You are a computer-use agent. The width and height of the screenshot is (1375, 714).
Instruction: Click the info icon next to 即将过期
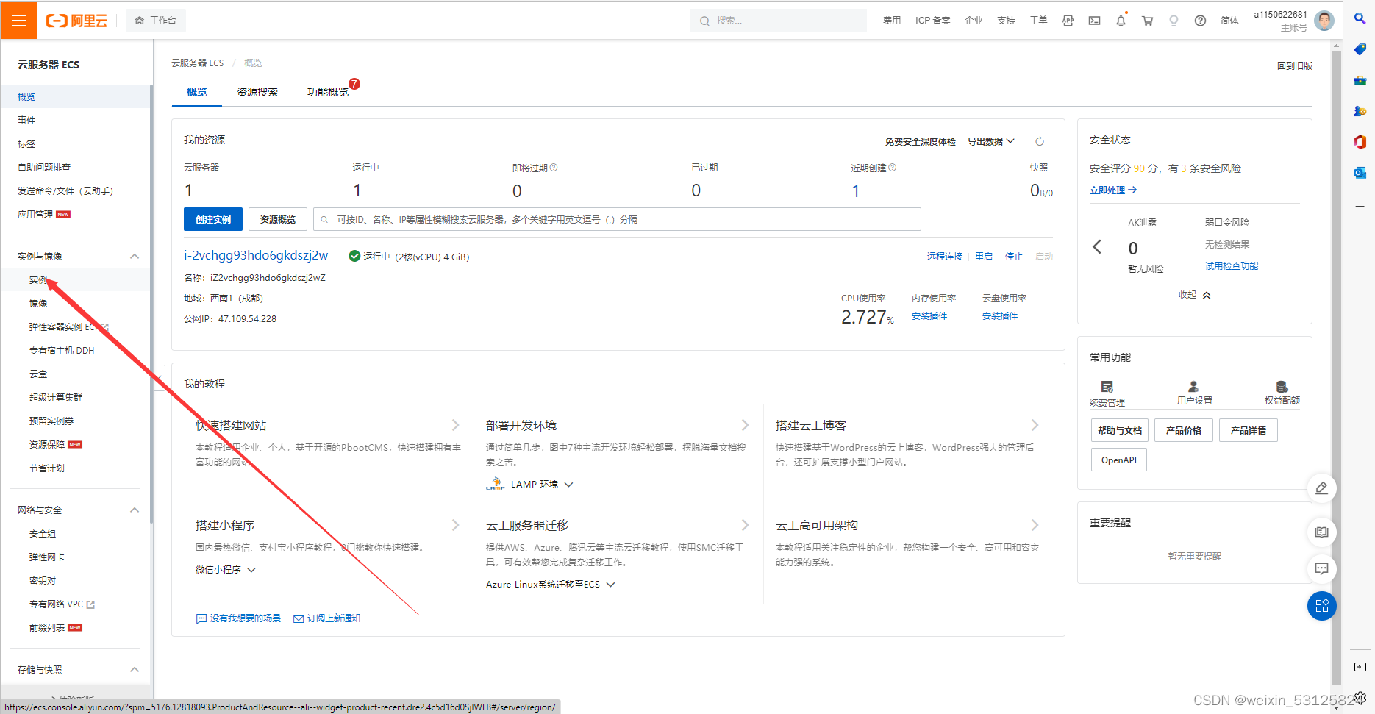pos(554,168)
